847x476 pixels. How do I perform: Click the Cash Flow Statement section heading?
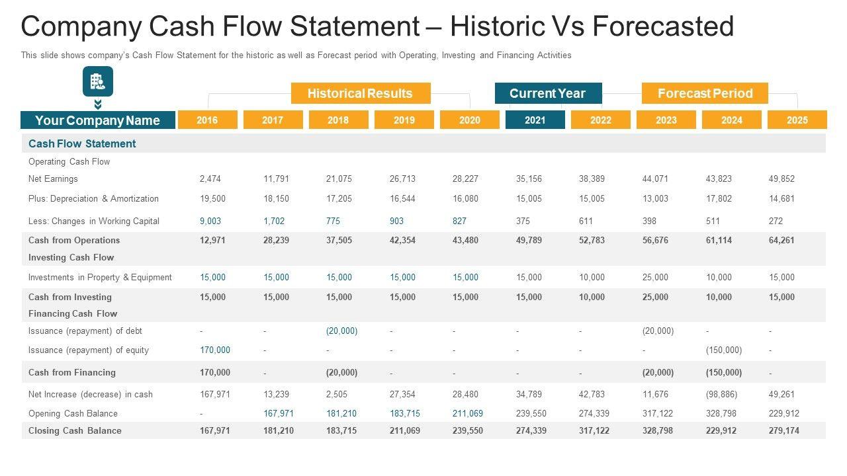(82, 143)
